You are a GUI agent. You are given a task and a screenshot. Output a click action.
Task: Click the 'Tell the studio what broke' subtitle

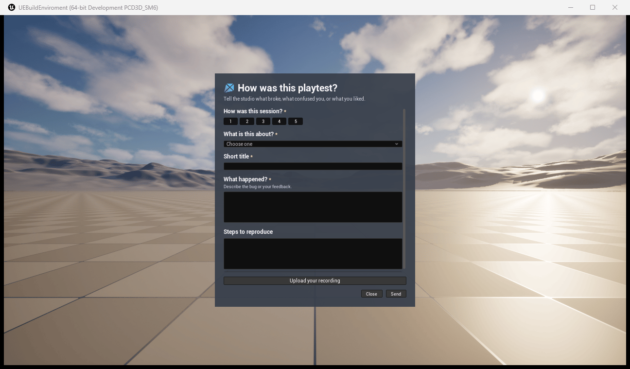pos(294,99)
